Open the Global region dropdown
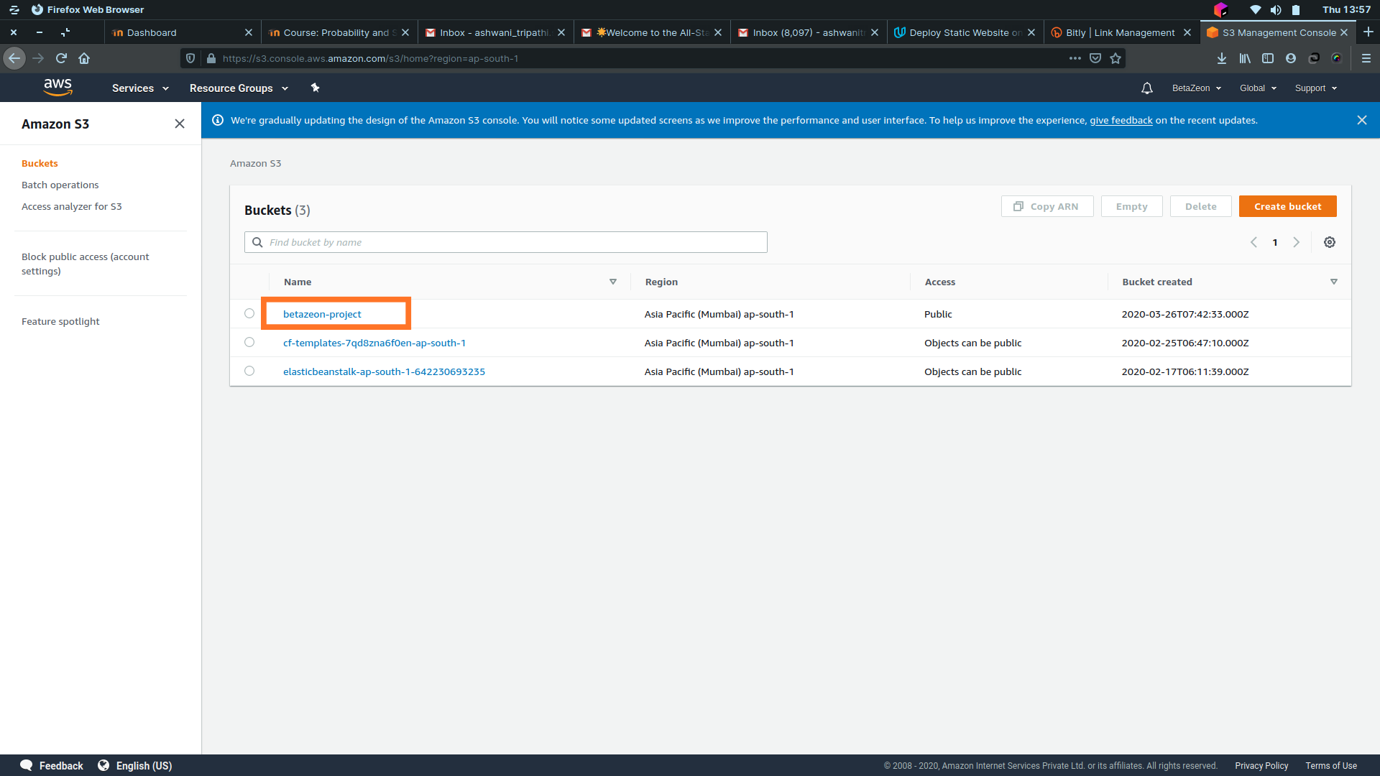This screenshot has height=776, width=1380. click(1258, 88)
